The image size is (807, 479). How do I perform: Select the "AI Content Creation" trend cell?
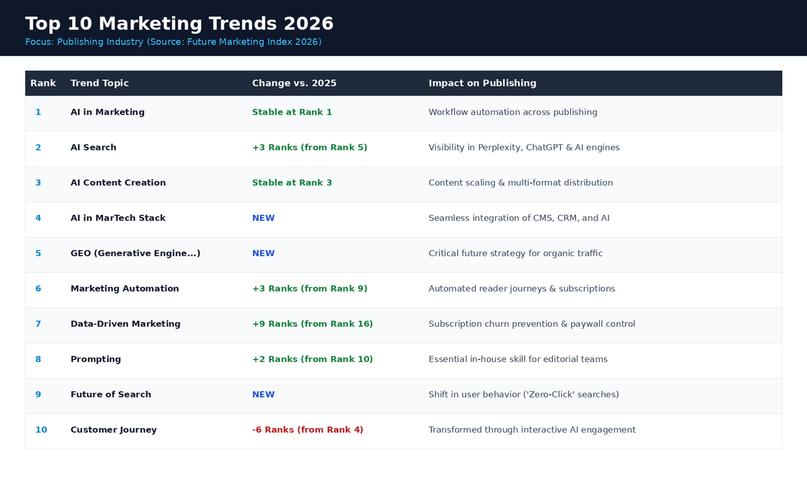[x=118, y=183]
